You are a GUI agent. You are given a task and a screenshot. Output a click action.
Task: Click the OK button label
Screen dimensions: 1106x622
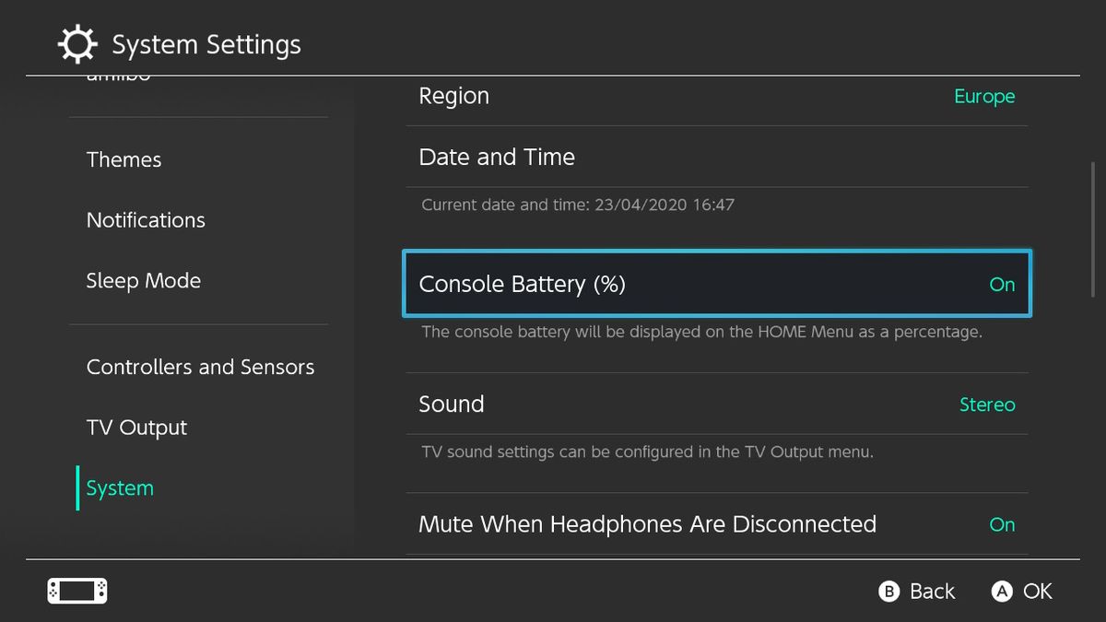click(x=1037, y=591)
